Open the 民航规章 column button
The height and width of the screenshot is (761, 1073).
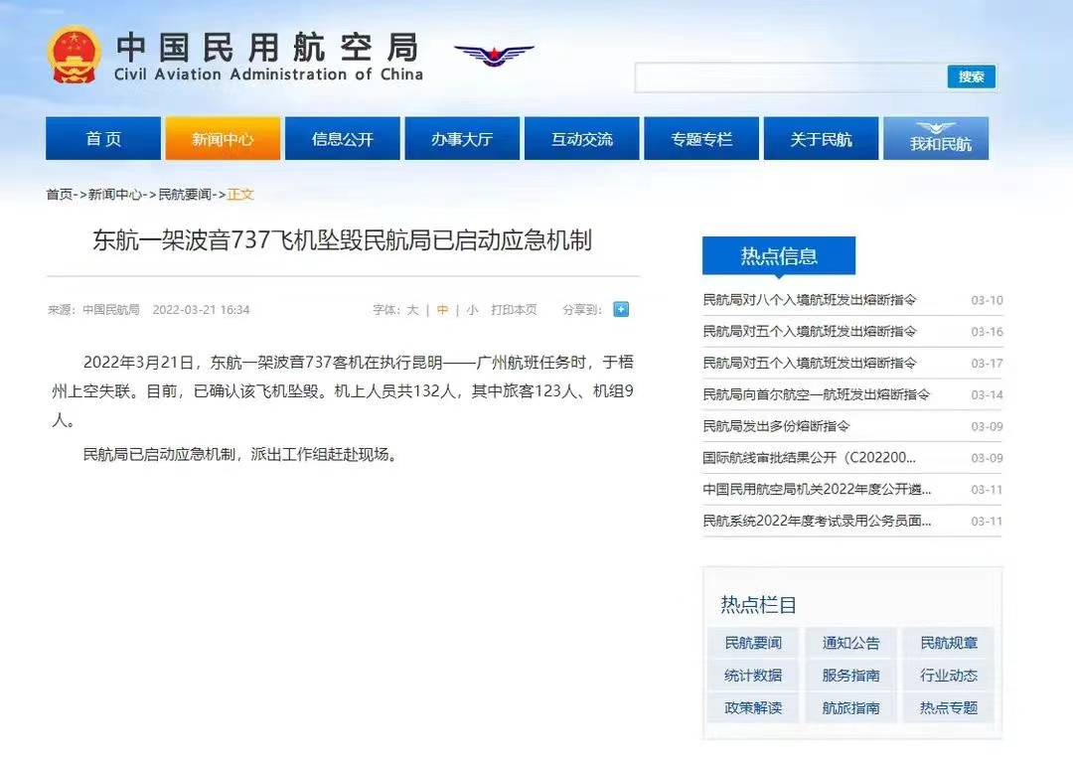[x=949, y=643]
